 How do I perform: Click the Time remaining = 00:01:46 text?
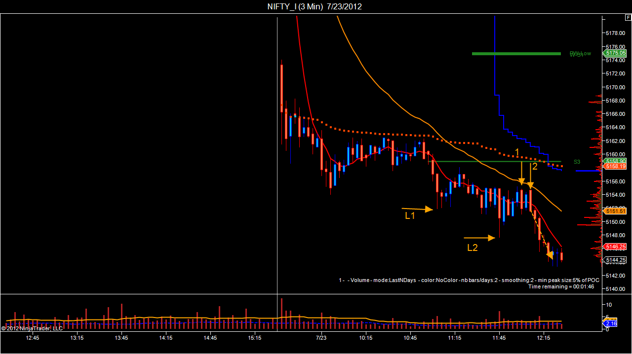[x=561, y=286]
